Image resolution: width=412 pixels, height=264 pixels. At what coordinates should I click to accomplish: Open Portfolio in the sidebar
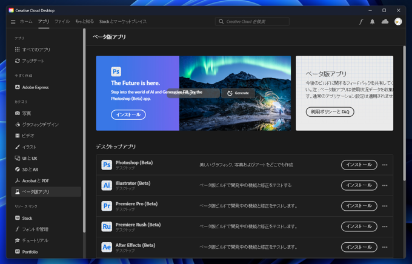[x=46, y=252]
